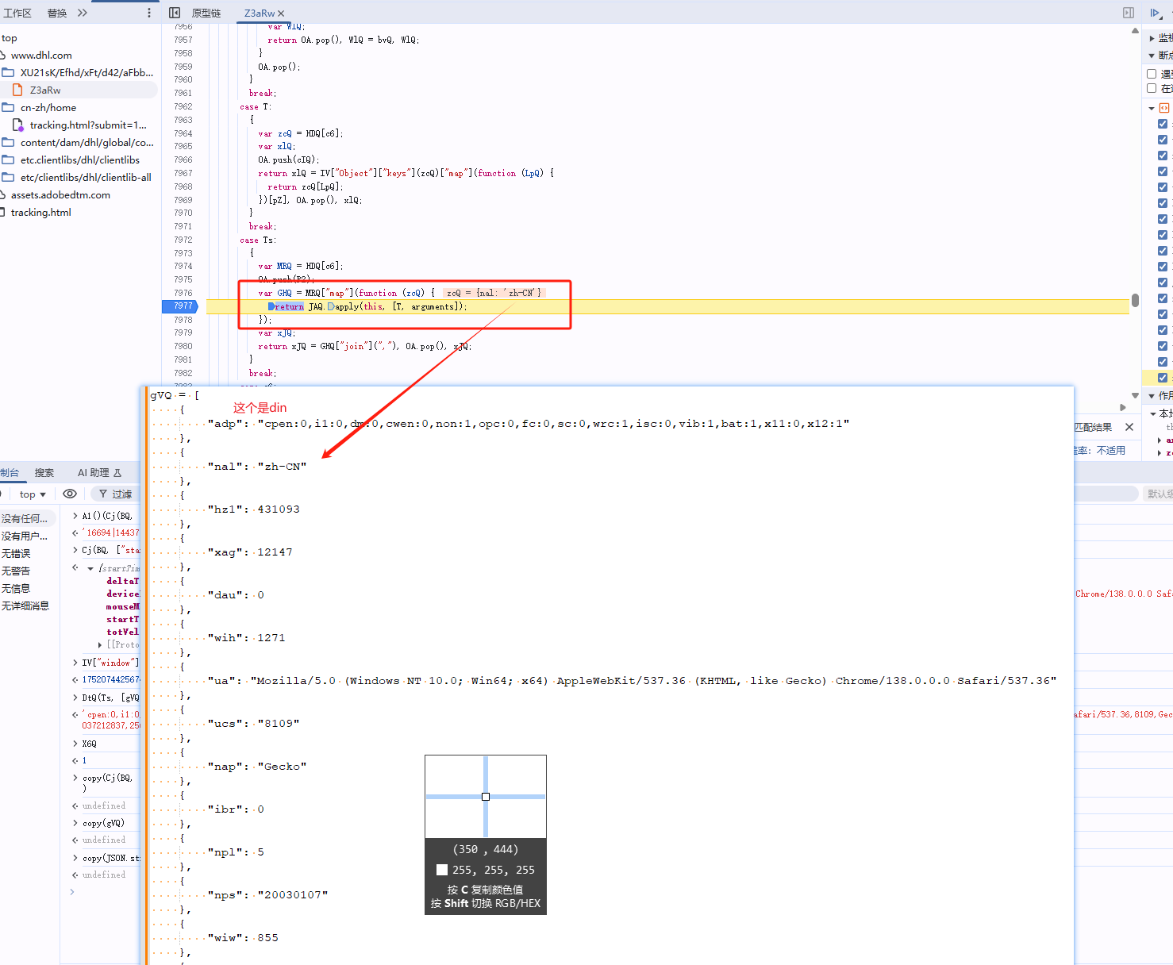
Task: Open the 原型链 editor tab
Action: (x=206, y=13)
